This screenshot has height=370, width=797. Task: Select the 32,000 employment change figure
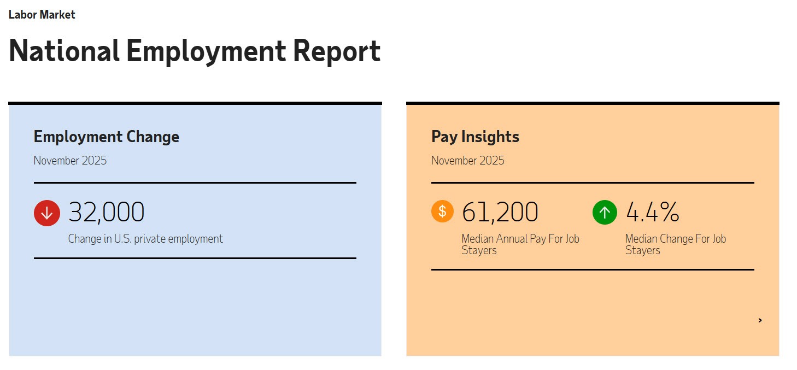pyautogui.click(x=107, y=212)
